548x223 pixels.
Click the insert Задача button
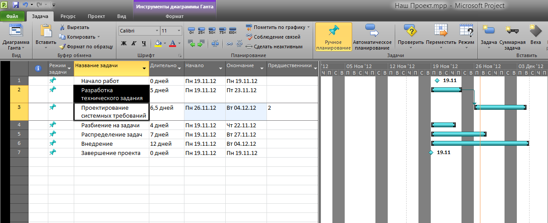489,36
